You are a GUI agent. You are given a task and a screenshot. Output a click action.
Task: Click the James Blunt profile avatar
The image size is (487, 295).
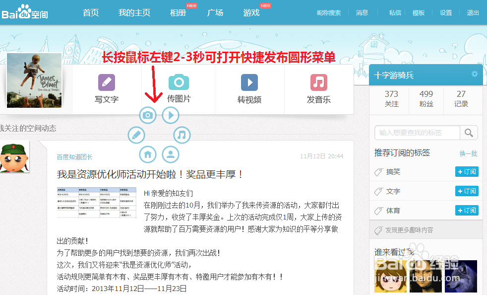point(34,80)
